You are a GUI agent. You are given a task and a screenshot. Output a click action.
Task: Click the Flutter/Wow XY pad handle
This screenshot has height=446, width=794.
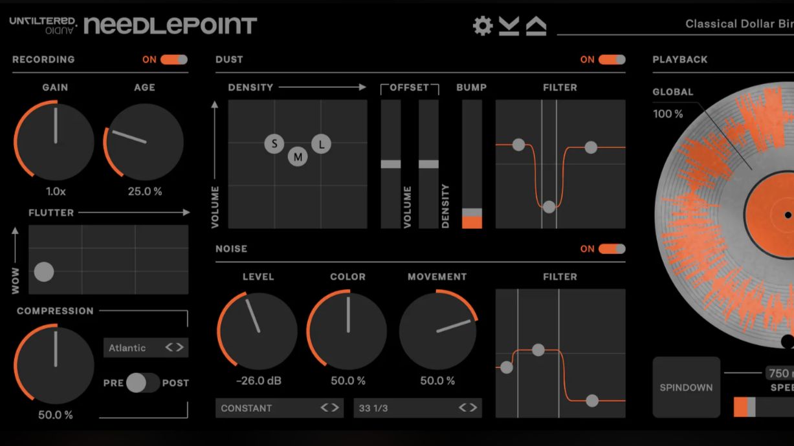pyautogui.click(x=43, y=272)
